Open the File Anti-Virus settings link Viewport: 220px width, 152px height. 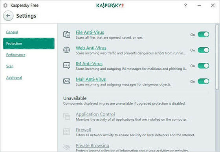coord(90,33)
